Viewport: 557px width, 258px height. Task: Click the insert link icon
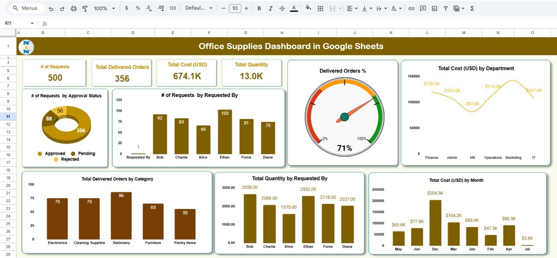(411, 8)
